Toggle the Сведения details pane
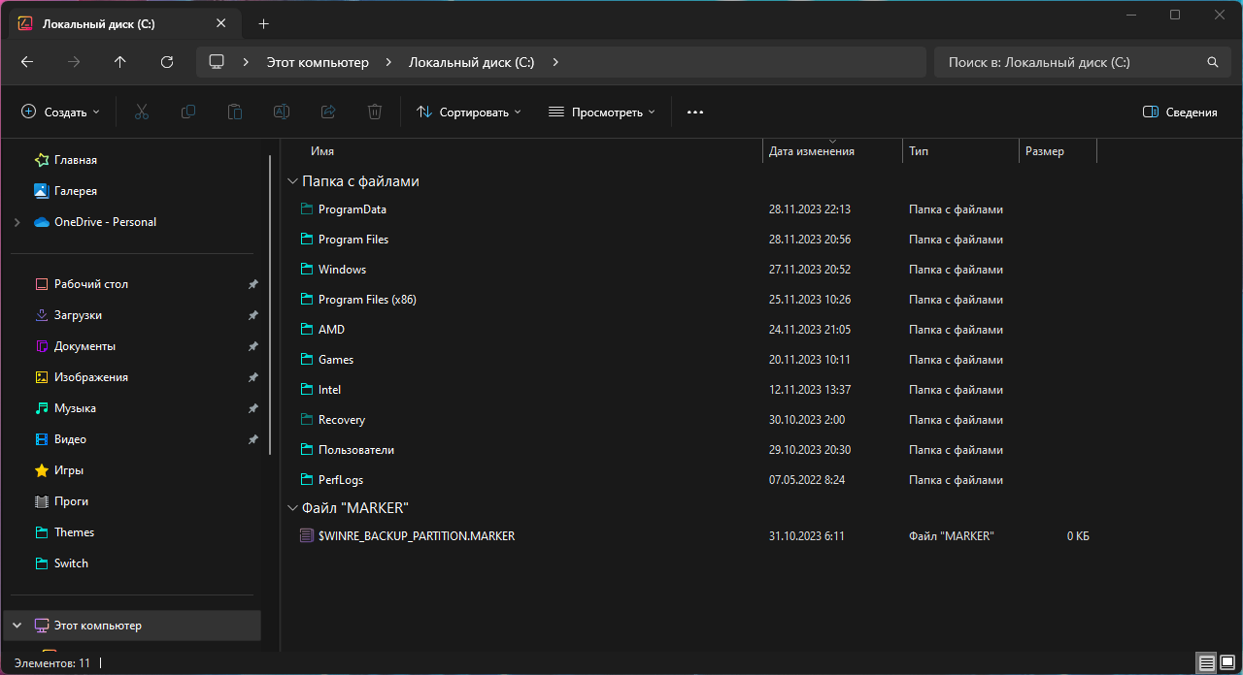The image size is (1243, 675). 1180,112
